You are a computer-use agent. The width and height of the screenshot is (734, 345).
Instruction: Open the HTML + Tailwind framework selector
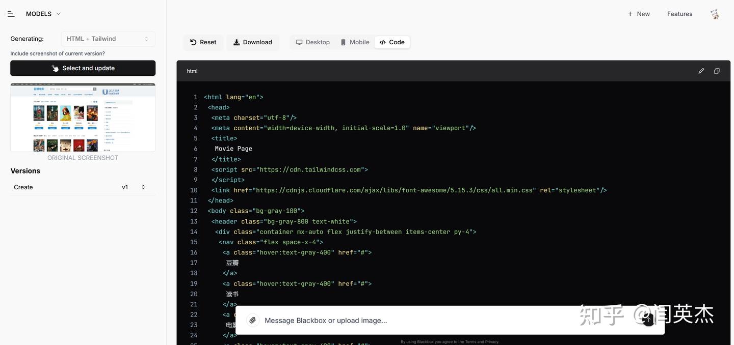[x=108, y=39]
